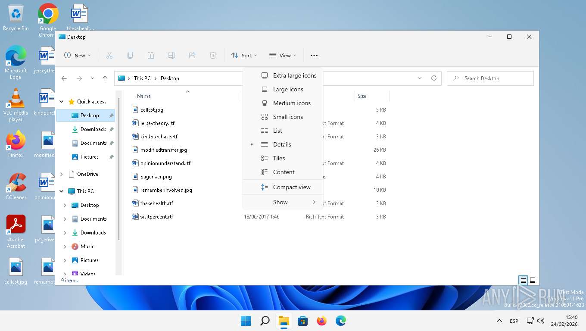This screenshot has width=586, height=331.
Task: Select pinned Documents in Quick access
Action: [89, 143]
